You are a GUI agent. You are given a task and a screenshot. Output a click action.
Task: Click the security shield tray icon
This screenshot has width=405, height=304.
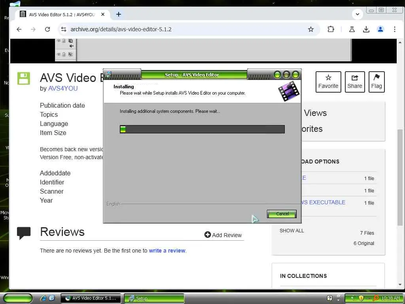tap(361, 298)
